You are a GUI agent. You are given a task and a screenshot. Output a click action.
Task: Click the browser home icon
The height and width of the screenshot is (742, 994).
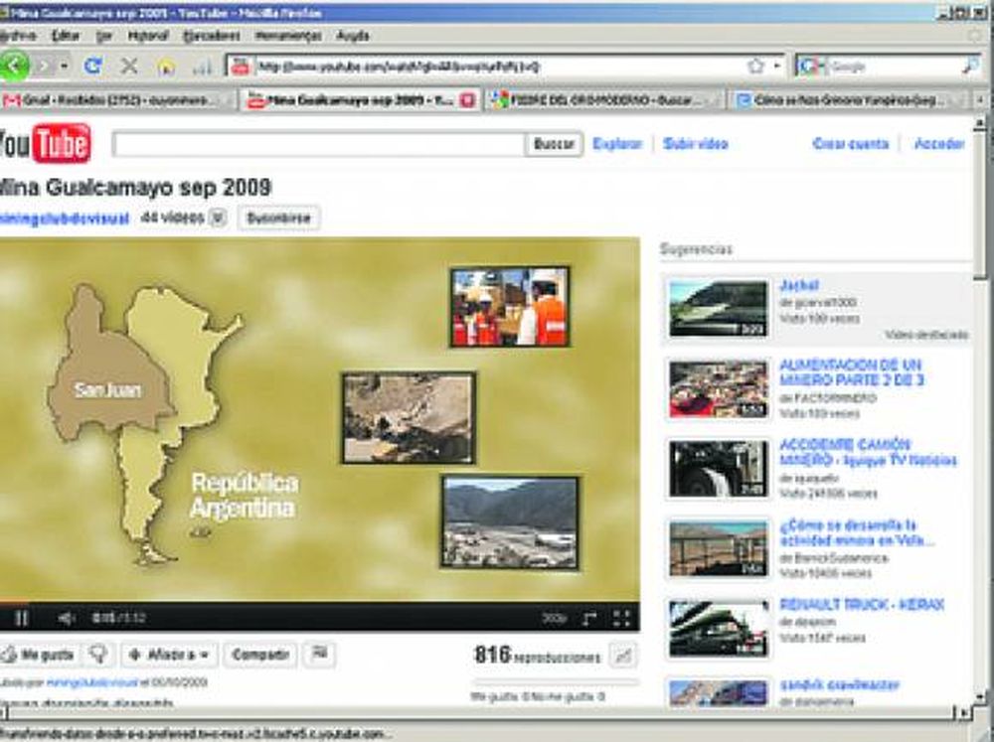click(x=166, y=67)
